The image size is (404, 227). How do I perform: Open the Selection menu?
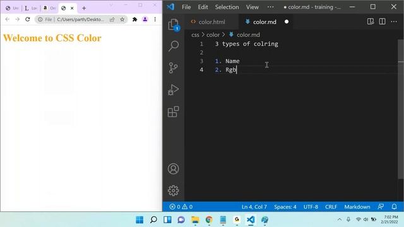227,7
